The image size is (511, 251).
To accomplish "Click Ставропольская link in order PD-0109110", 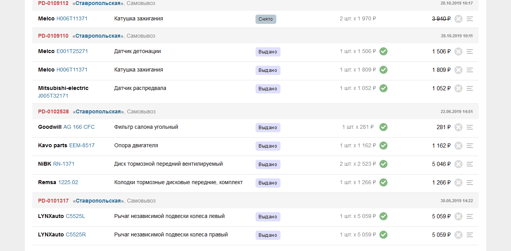I will click(98, 36).
